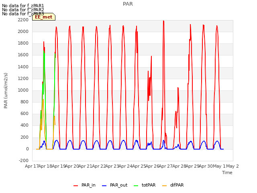Click the Apr 25 x-axis tick label
This screenshot has width=257, height=193.
tap(139, 166)
